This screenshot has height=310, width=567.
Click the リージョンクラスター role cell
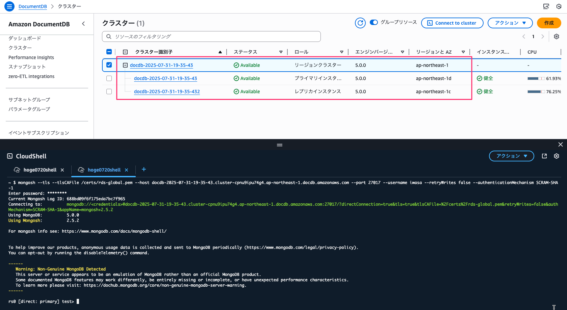(x=318, y=65)
